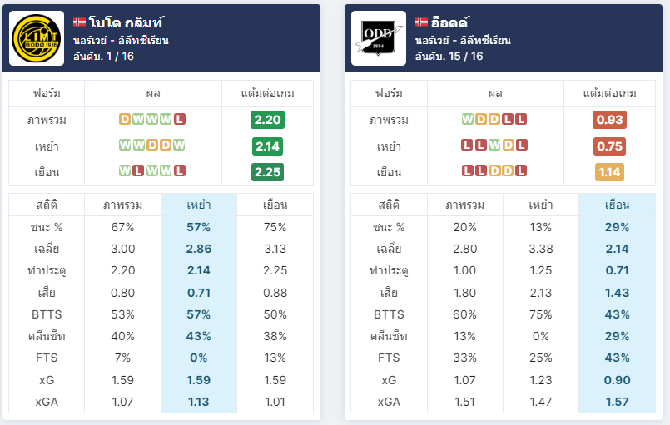Open the โบโด กลิมท์ team name link
Screen dimensions: 670x425
[x=126, y=22]
